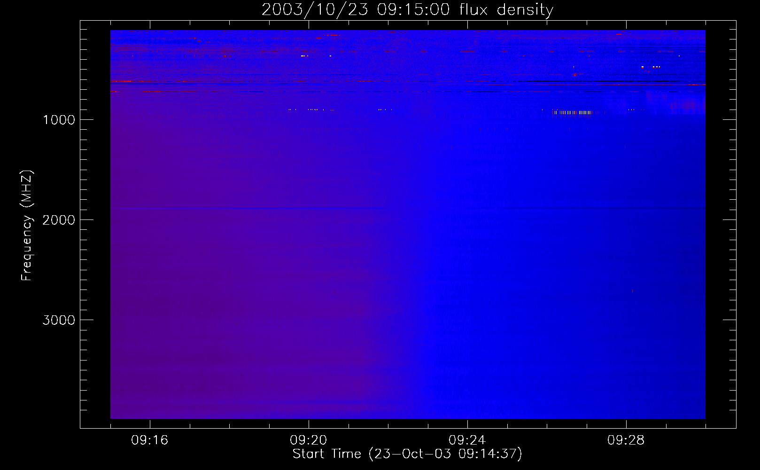Click the 09:16 time tick label
Image resolution: width=760 pixels, height=470 pixels.
(x=150, y=440)
